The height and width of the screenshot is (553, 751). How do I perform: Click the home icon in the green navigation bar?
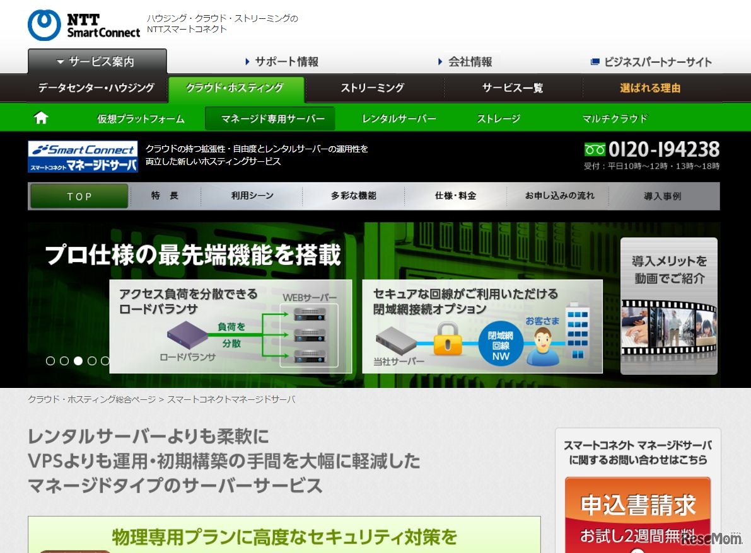41,118
